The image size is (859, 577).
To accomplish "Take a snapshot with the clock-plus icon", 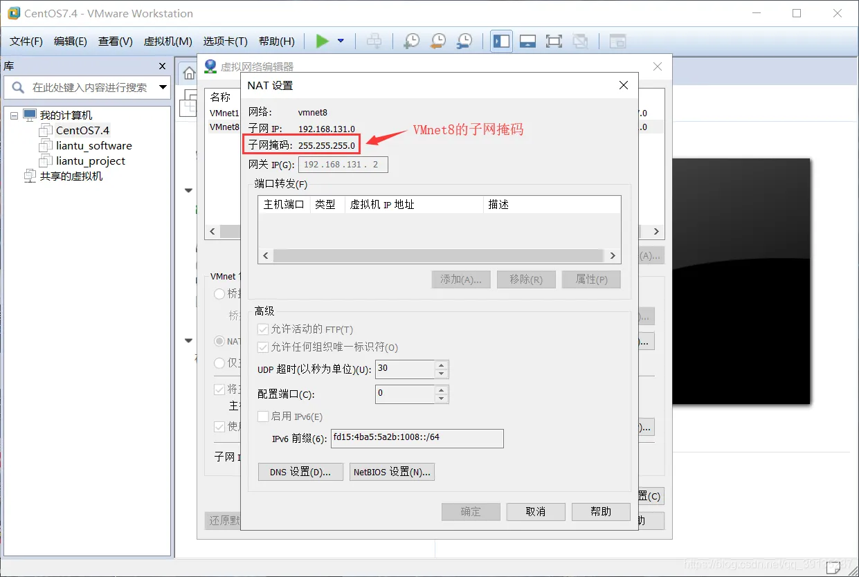I will click(x=410, y=41).
